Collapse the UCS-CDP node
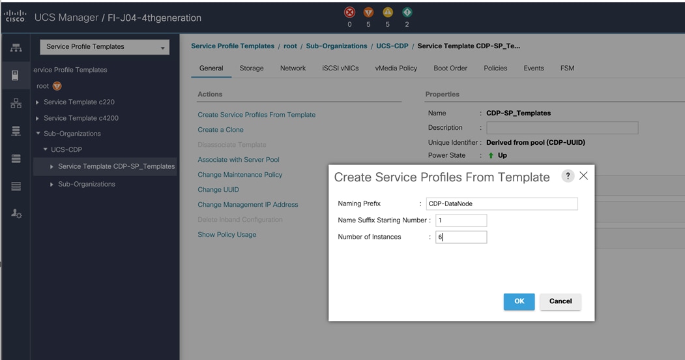Screen dimensions: 685x360 [45, 149]
